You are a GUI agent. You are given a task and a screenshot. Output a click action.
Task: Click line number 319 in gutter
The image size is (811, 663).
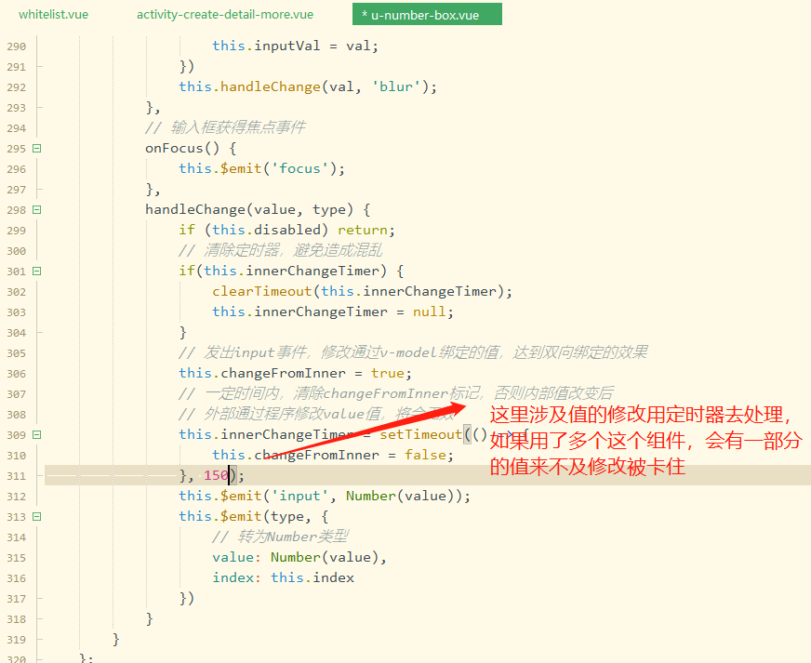[x=16, y=640]
